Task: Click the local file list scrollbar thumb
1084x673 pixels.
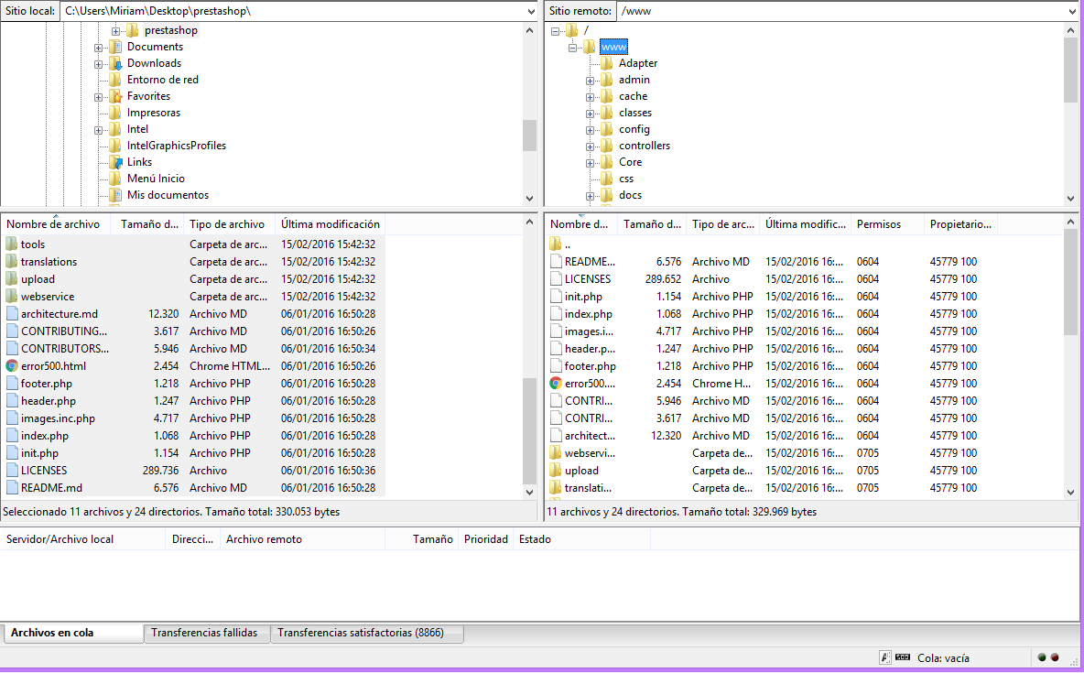Action: click(529, 430)
